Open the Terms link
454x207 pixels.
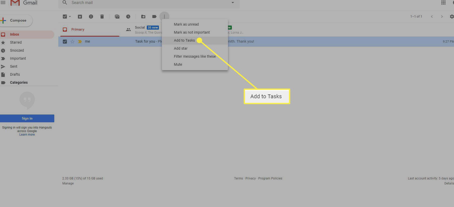(x=238, y=178)
